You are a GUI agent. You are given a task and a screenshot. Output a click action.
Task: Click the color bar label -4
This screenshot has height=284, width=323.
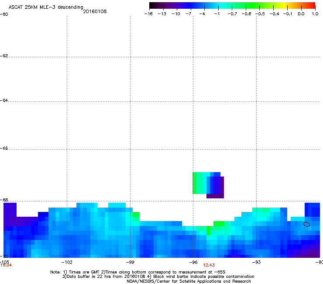tap(202, 14)
